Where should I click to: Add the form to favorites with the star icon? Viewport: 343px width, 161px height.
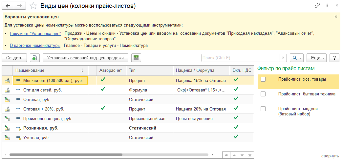tap(33, 6)
